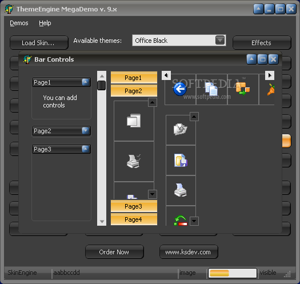Open the Demos menu
Screen dimensions: 300x284
click(x=19, y=23)
